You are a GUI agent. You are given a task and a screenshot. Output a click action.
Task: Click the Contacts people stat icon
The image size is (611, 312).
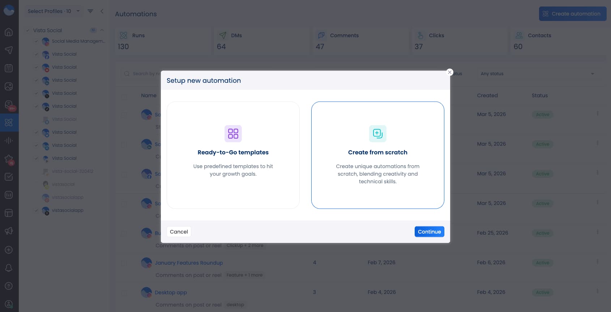pos(519,35)
